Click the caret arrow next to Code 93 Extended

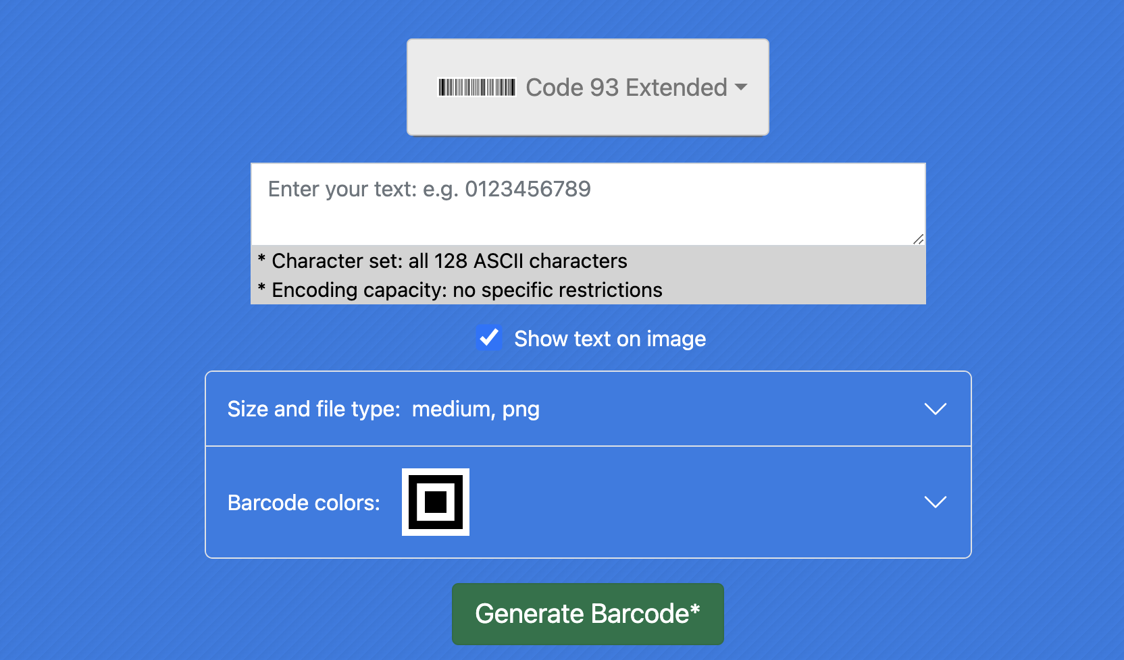741,88
